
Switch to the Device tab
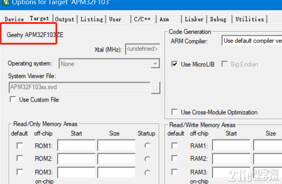14,19
